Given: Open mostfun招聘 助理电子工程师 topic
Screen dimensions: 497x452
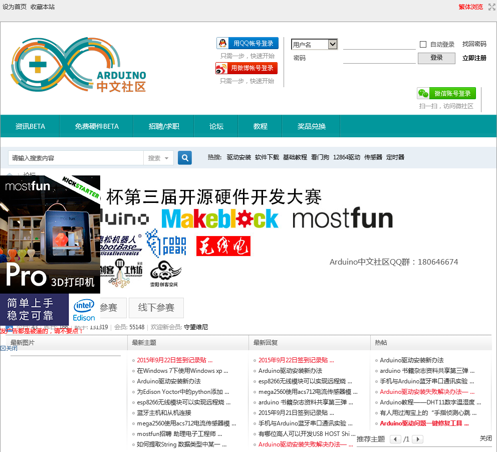Looking at the screenshot, I should [179, 433].
